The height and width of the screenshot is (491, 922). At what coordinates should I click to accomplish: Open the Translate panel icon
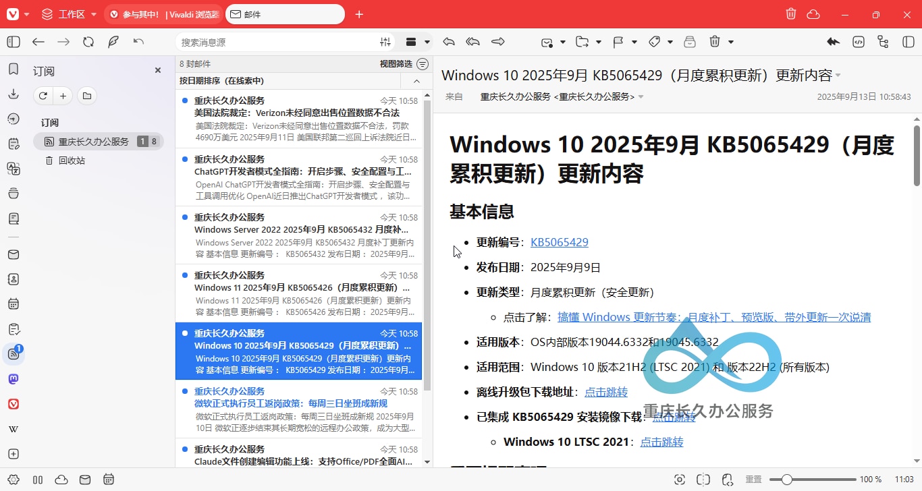coord(13,169)
